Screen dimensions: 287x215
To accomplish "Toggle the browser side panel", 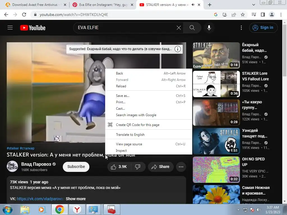I will coord(263,15).
